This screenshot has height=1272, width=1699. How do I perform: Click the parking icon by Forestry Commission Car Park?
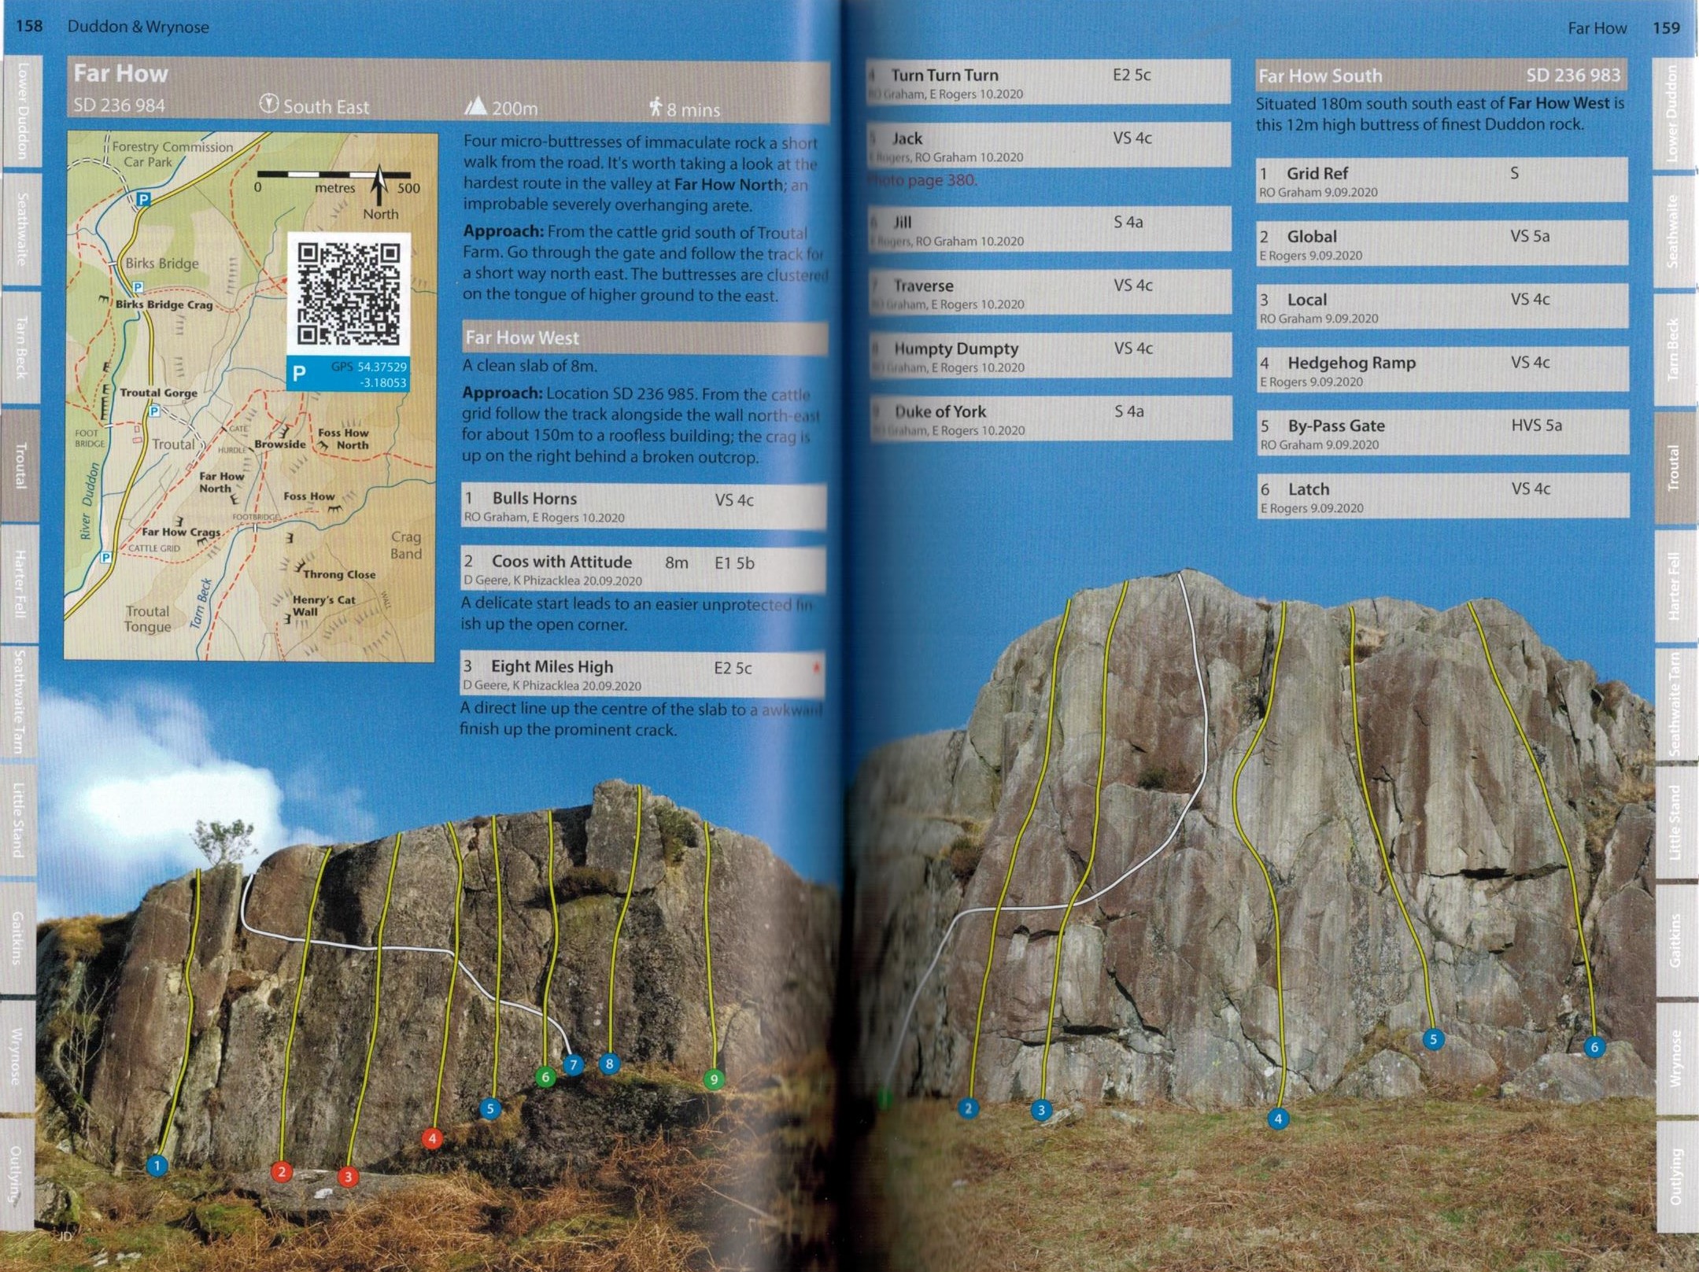point(143,199)
